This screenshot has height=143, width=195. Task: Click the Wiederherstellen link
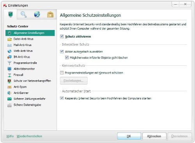[29, 136]
